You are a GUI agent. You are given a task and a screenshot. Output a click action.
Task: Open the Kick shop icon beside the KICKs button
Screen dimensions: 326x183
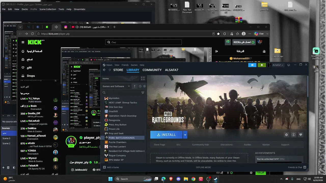228,42
